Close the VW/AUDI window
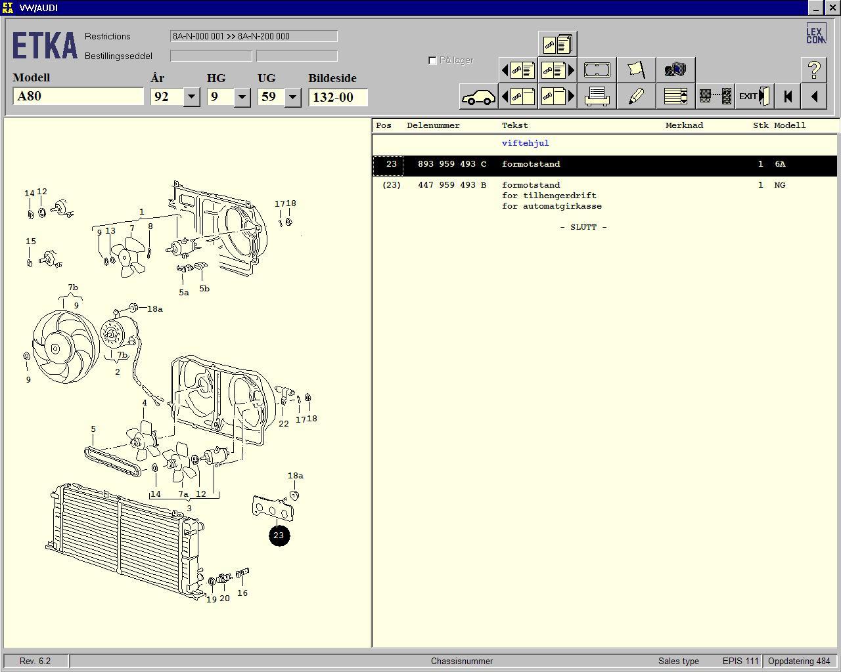 click(831, 8)
